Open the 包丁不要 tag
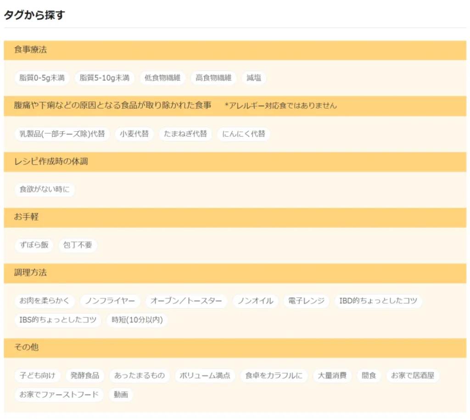 [78, 245]
